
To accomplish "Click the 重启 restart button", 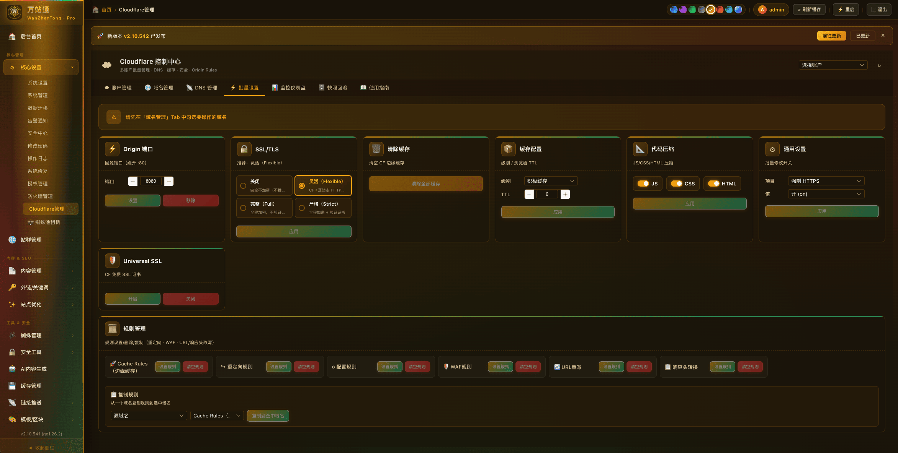I will click(846, 10).
